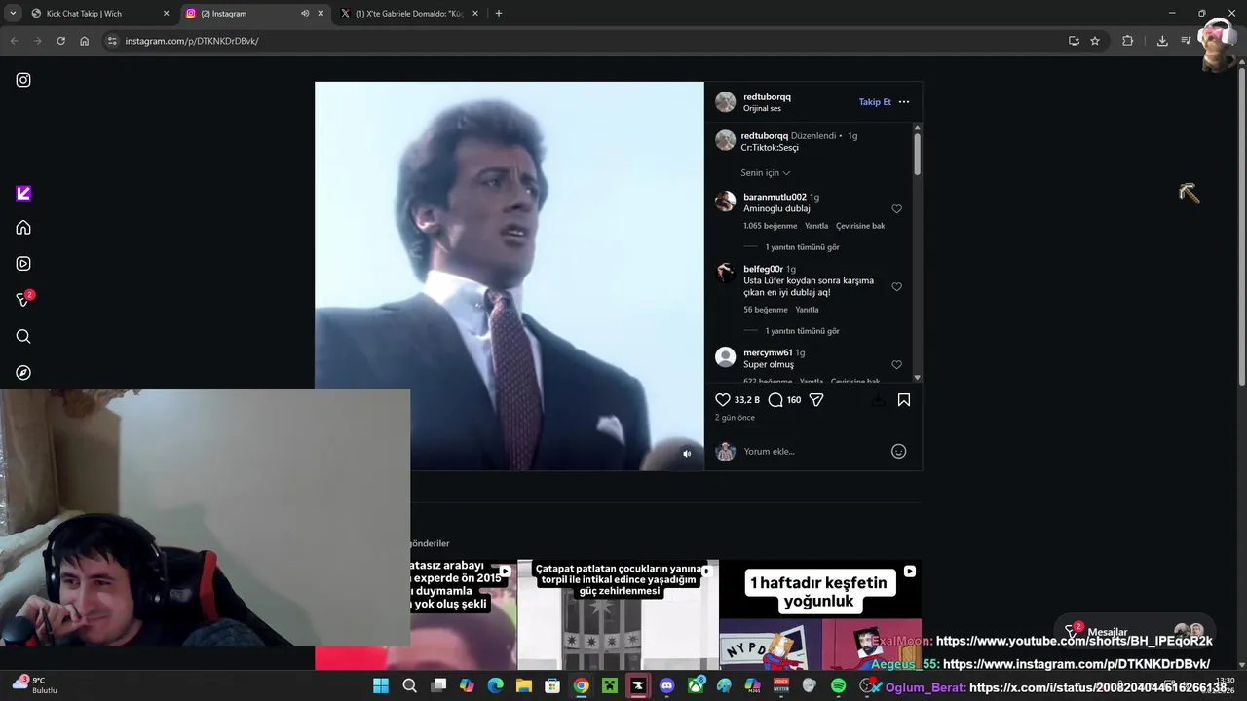Like mercymw61's comment

pyautogui.click(x=897, y=364)
